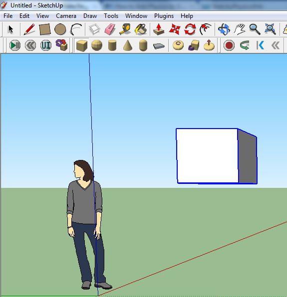Click the blue skip-to-start icon
Screen dimensions: 287x297
pyautogui.click(x=260, y=45)
